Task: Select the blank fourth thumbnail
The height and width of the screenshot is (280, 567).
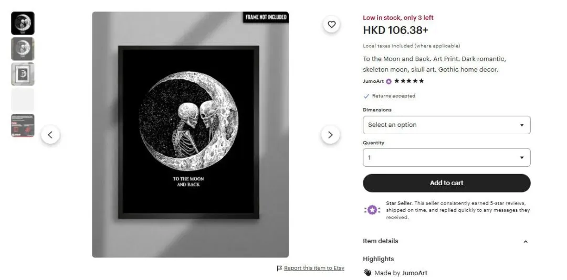Action: tap(23, 100)
